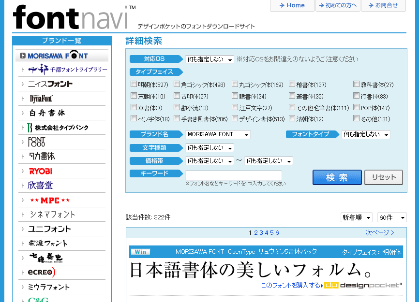419x302 pixels.
Task: Open the 日本語書体の美しいフォルム font sample
Action: pos(251,270)
